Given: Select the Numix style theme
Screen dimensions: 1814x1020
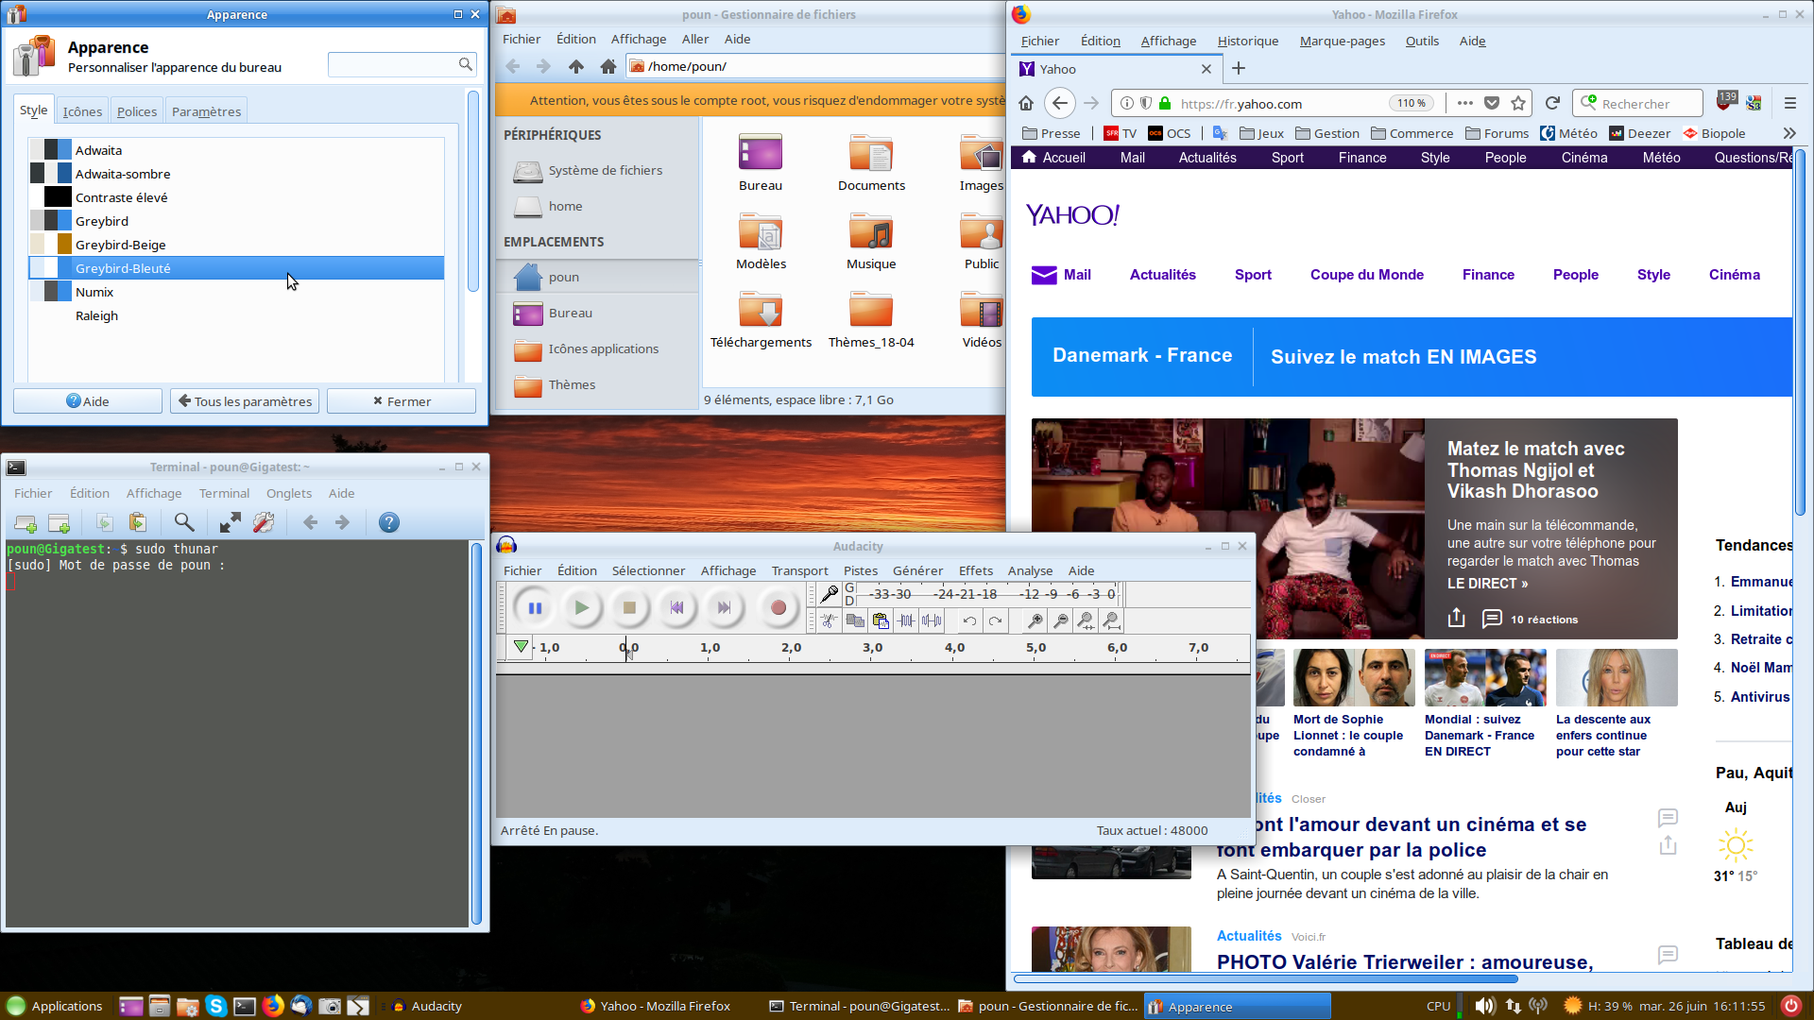Looking at the screenshot, I should click(x=94, y=292).
